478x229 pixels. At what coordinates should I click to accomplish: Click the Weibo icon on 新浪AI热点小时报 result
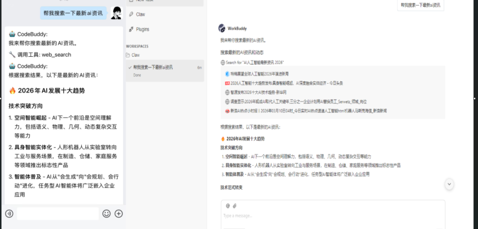pos(227,111)
